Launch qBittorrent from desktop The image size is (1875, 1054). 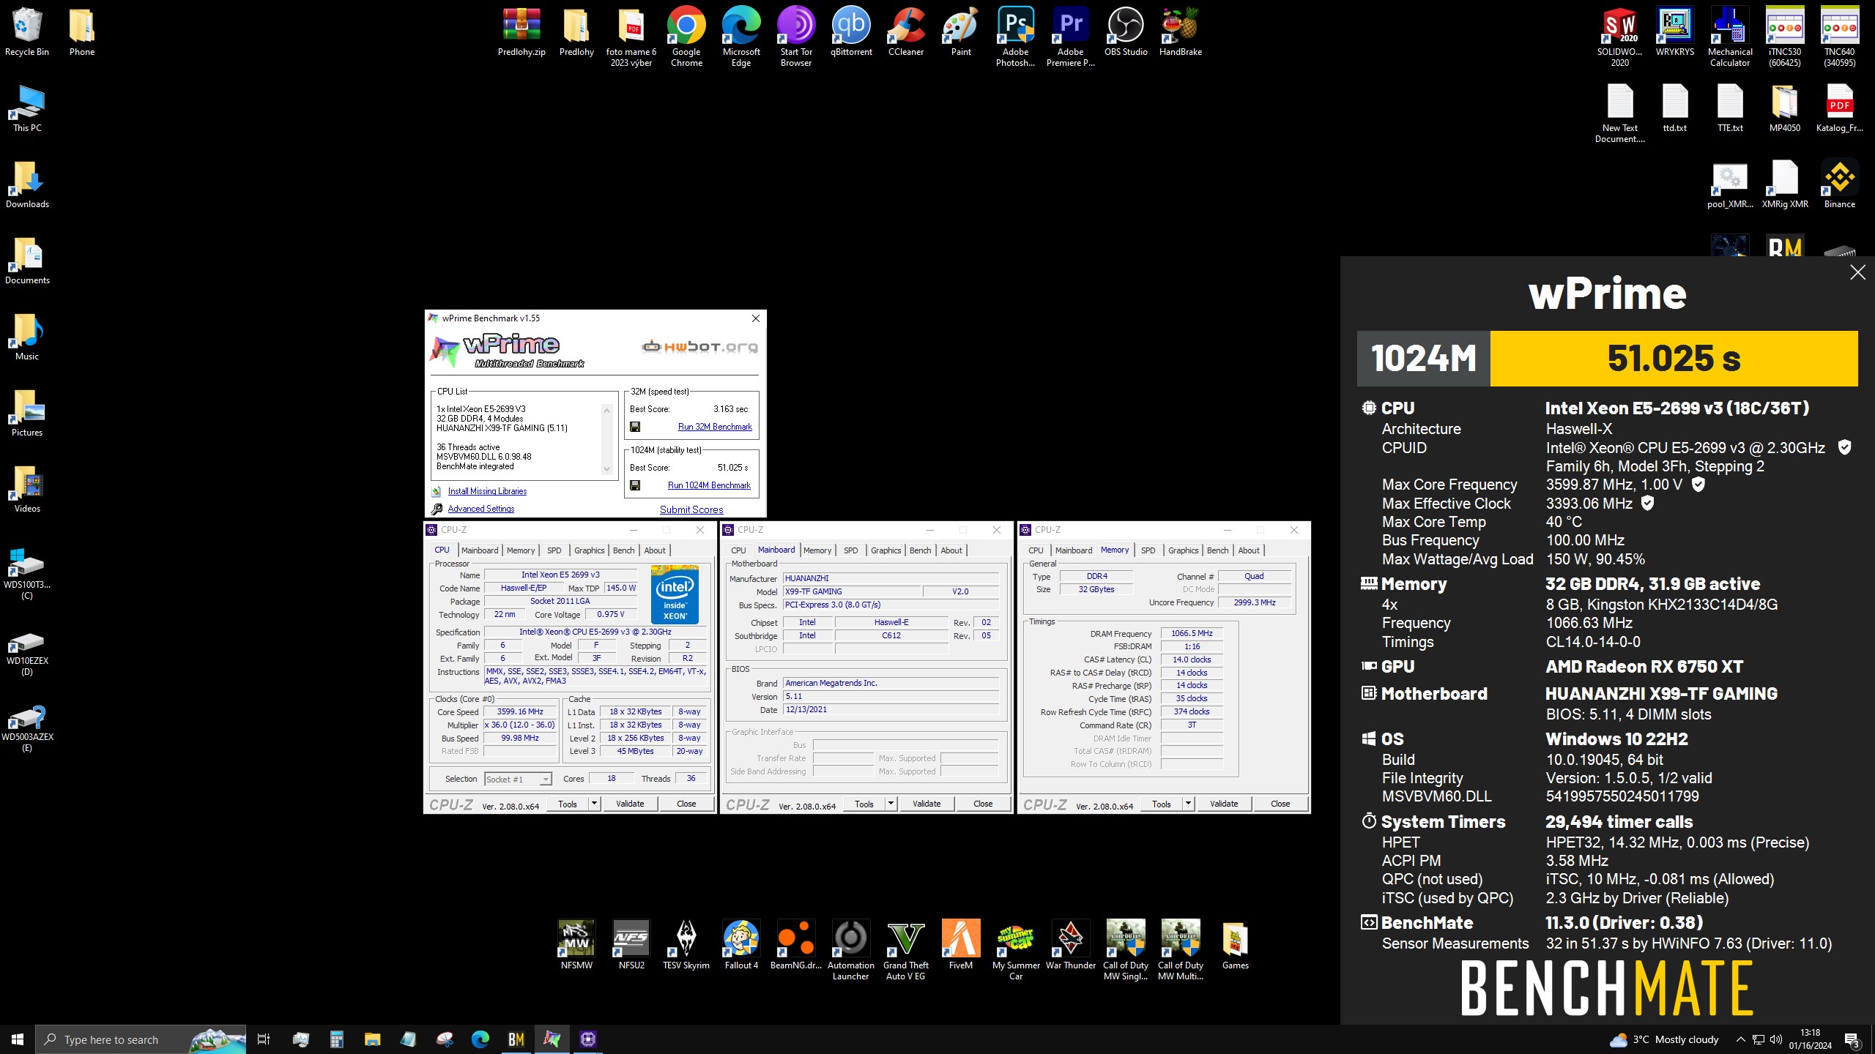(851, 31)
